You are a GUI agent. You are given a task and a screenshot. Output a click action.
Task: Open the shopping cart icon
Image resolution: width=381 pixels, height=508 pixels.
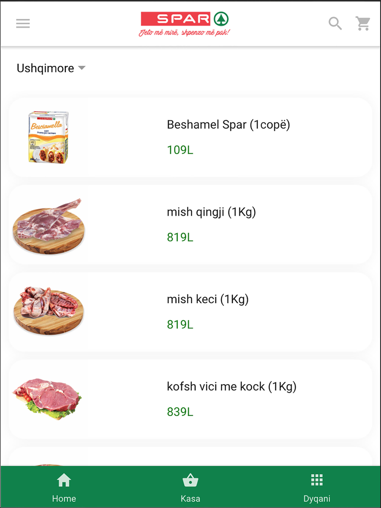coord(363,24)
